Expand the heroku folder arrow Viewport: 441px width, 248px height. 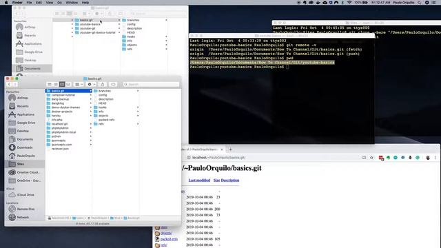click(x=90, y=116)
